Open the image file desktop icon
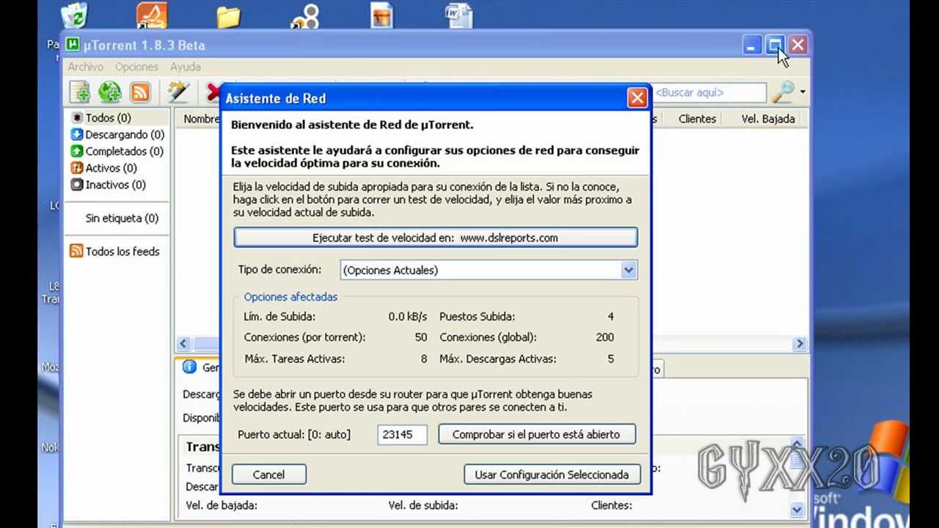The image size is (939, 528). pos(381,16)
